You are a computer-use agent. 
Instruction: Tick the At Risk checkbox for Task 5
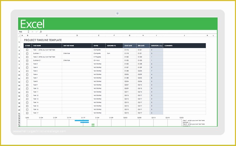pos(27,71)
